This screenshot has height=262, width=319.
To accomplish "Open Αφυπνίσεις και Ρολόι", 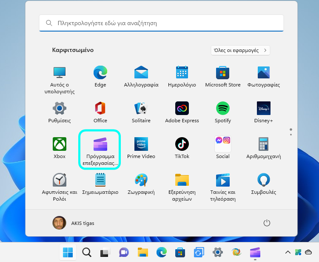I will [60, 187].
